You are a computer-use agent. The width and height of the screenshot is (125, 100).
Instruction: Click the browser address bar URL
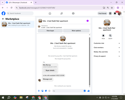point(37,8)
